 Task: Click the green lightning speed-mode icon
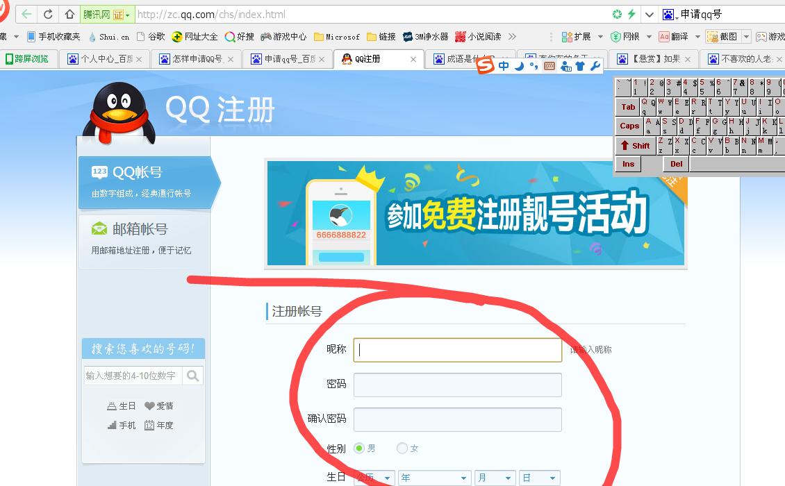click(x=631, y=14)
